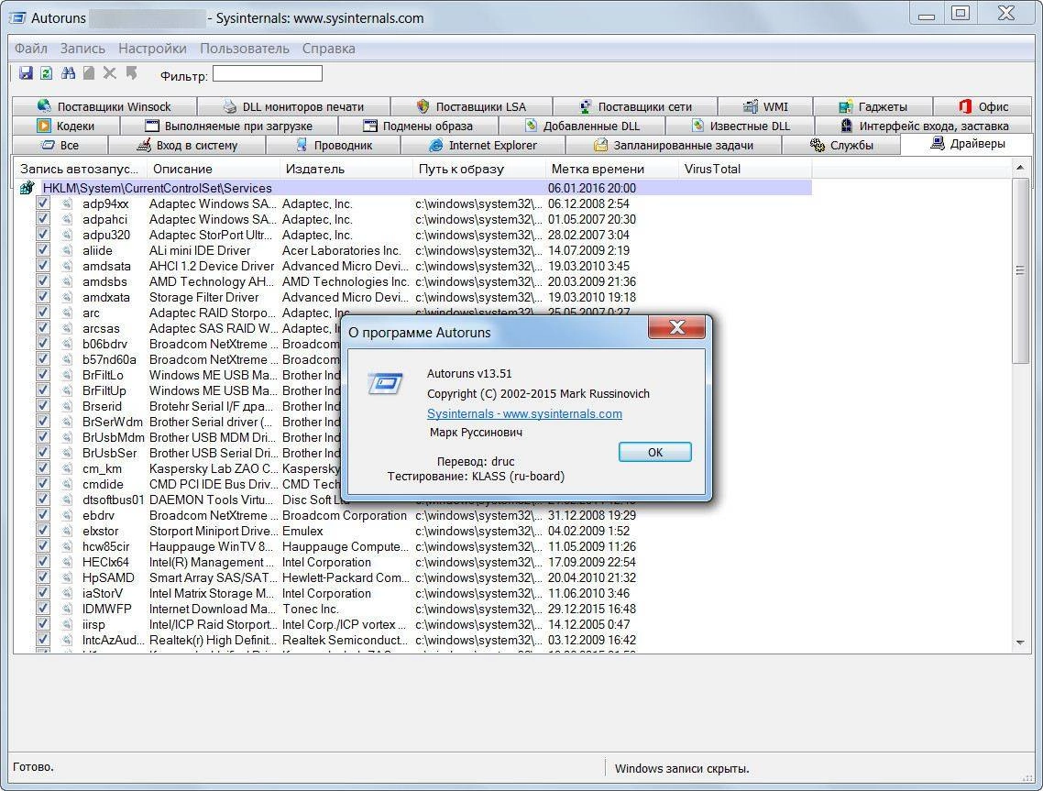Click the driver file icon for amdsata

(67, 266)
